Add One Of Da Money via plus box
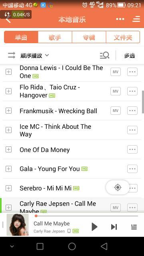The width and height of the screenshot is (144, 256). 9,149
